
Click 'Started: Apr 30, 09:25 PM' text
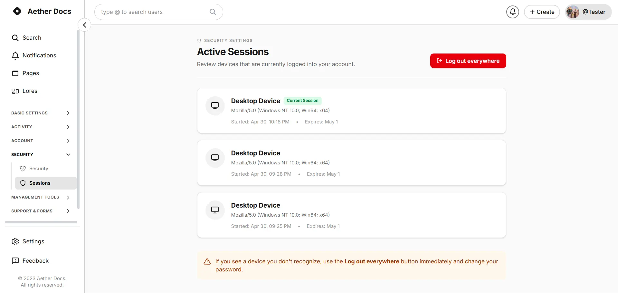(x=261, y=226)
